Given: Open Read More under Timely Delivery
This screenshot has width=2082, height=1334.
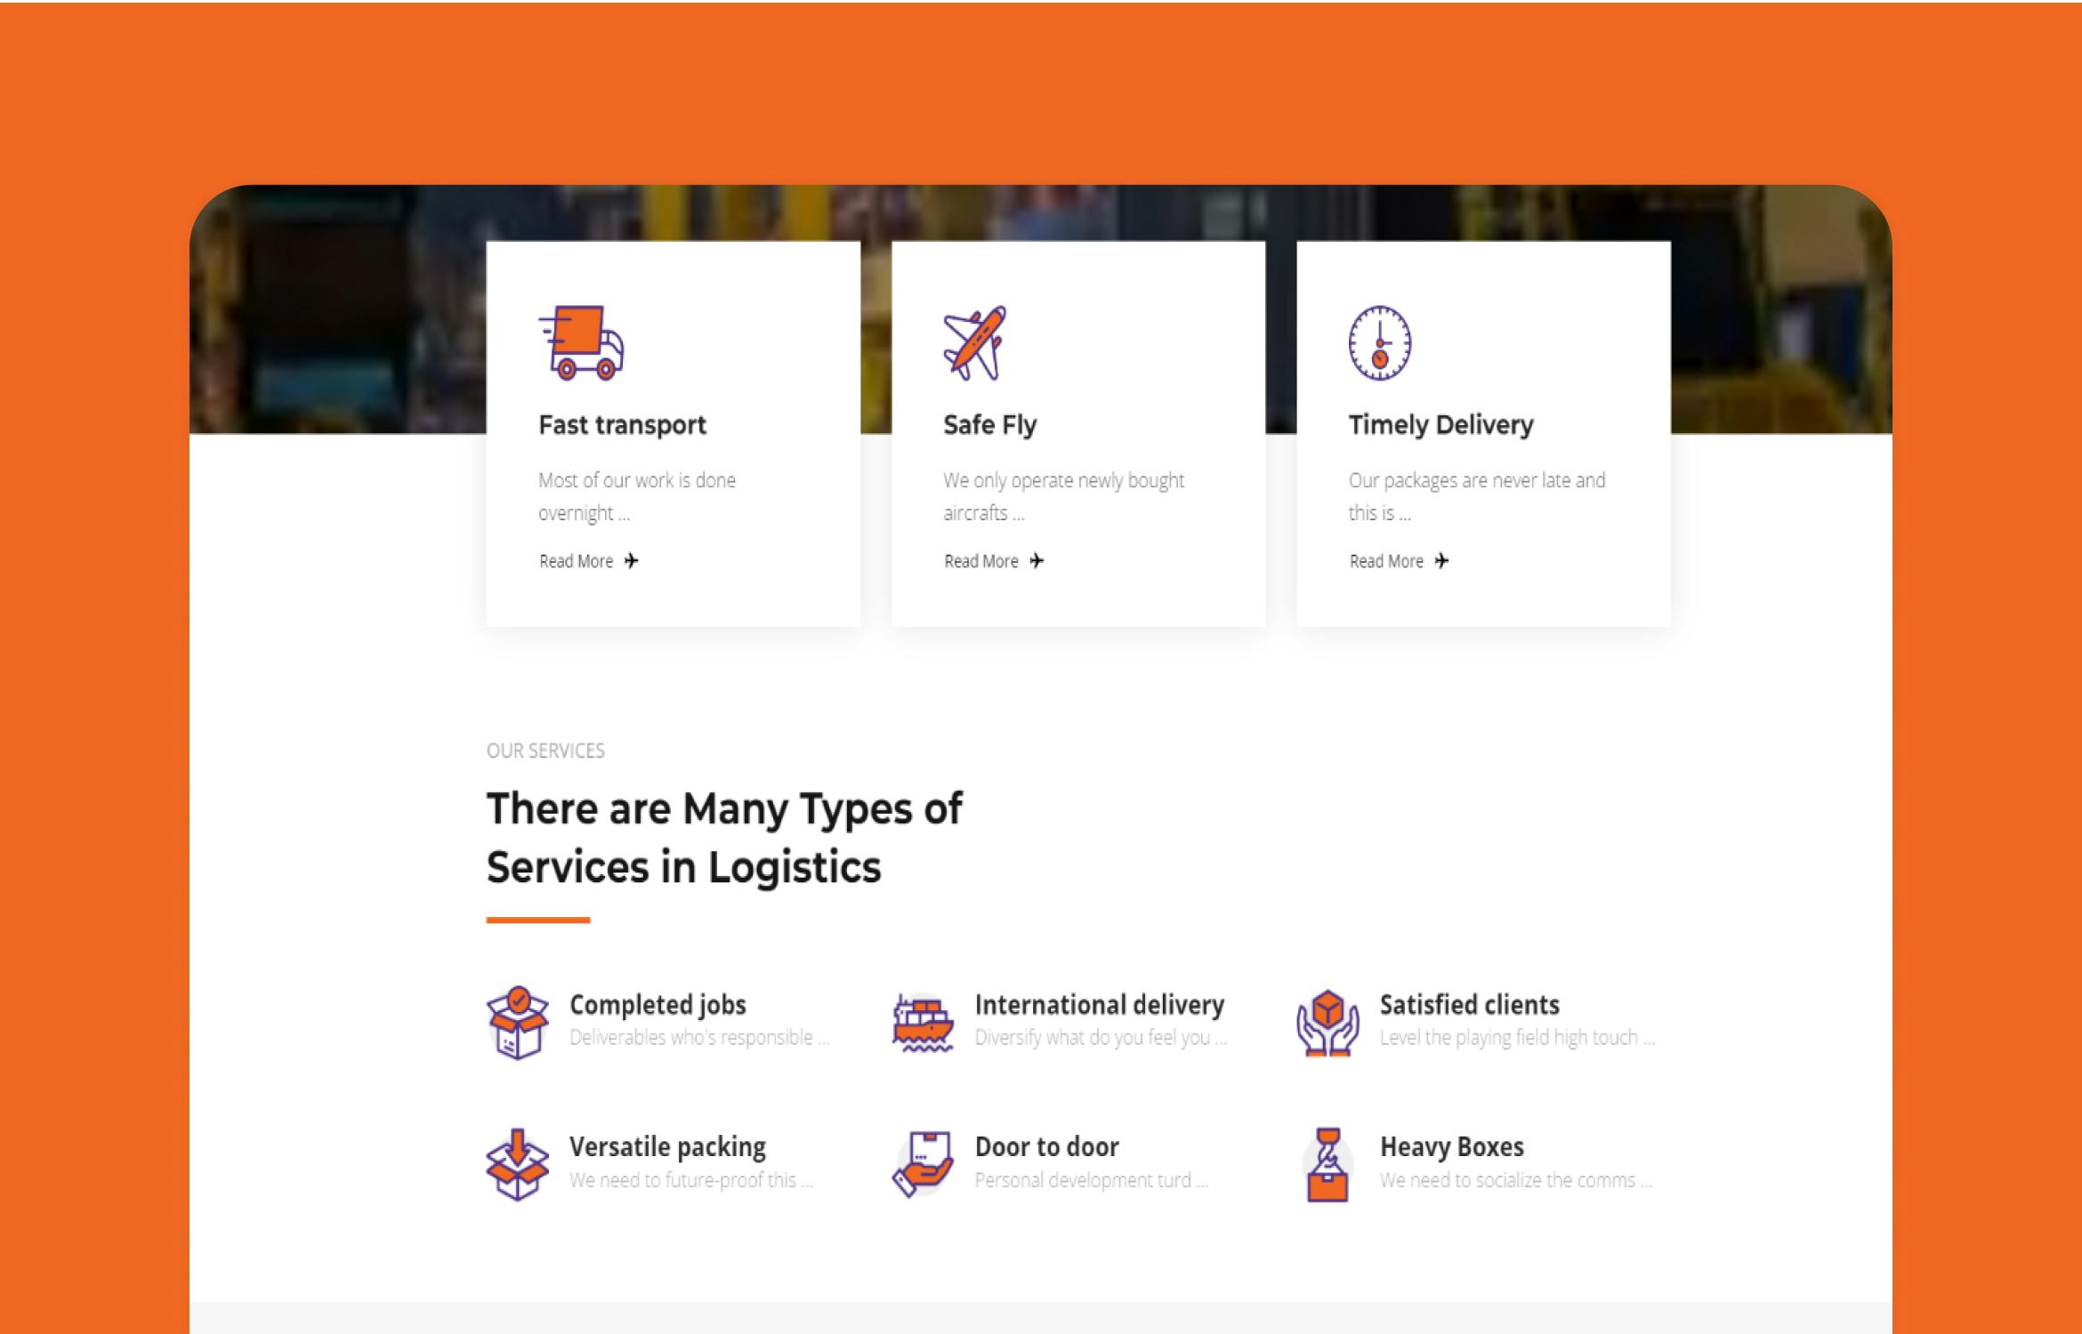Looking at the screenshot, I should [x=1386, y=561].
